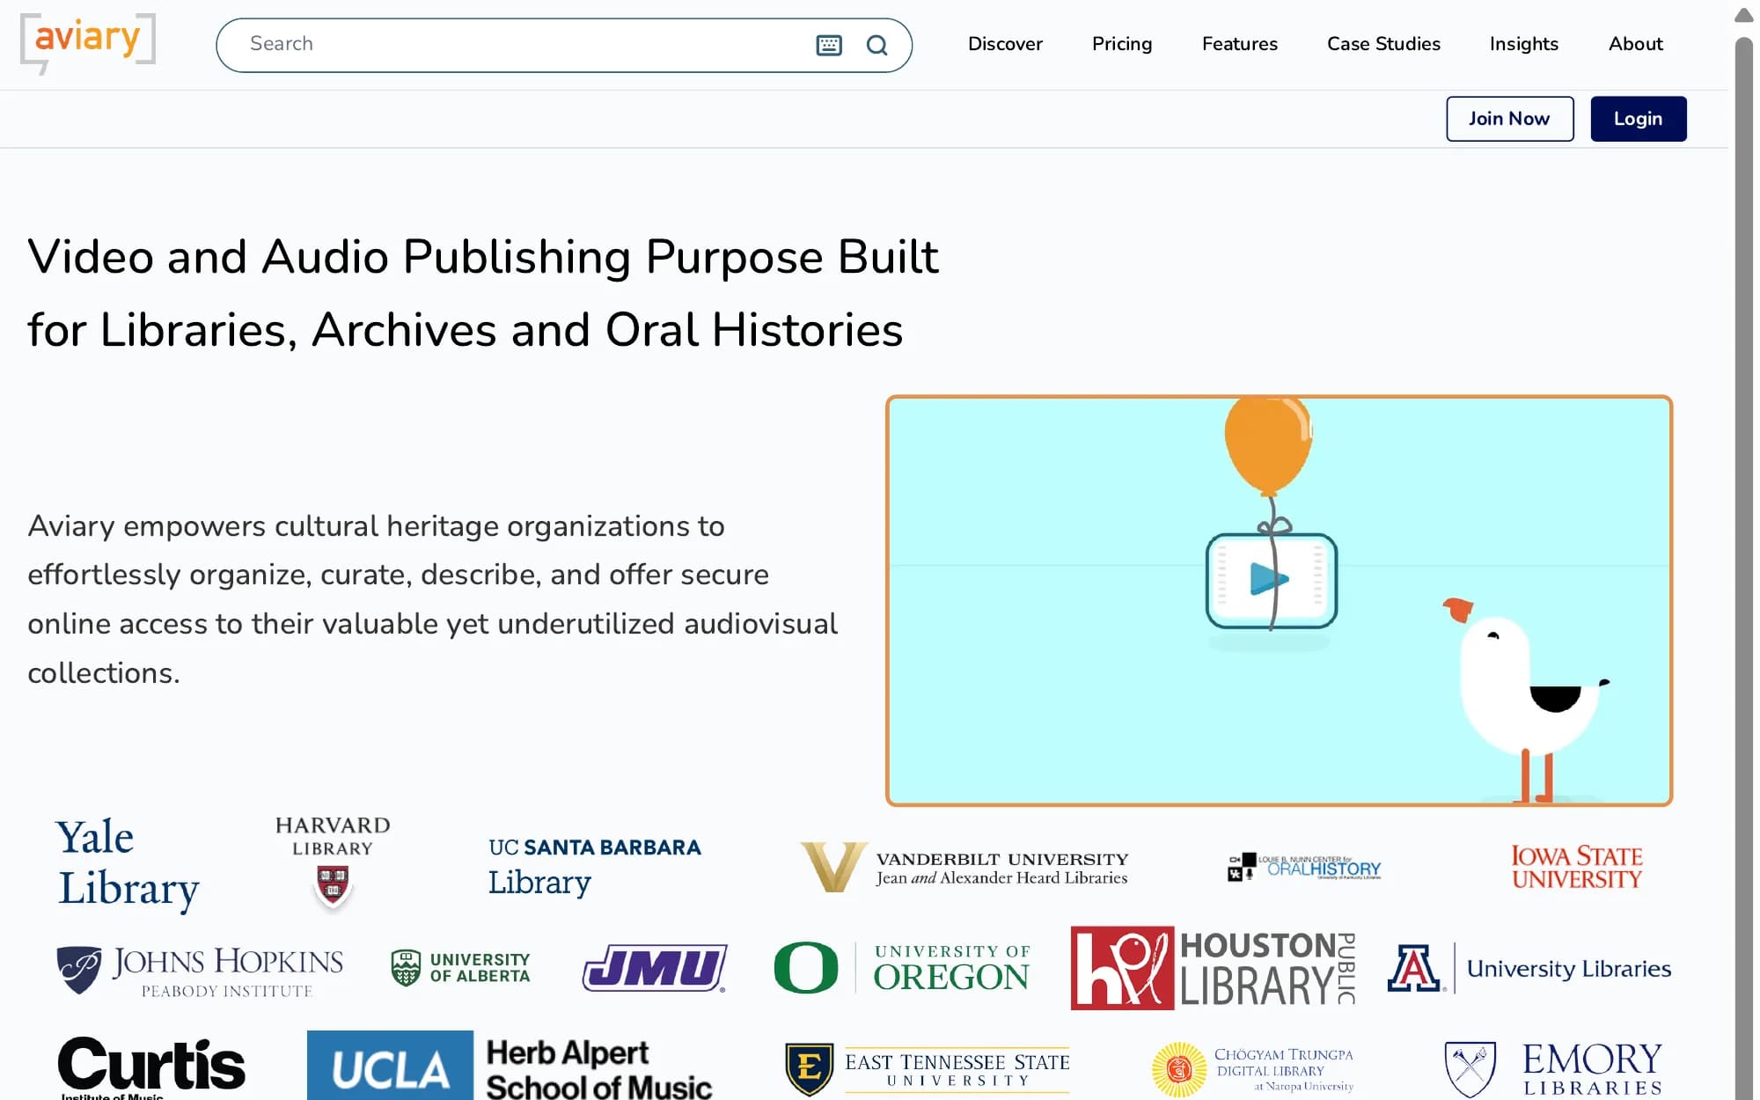Select the Chögyam Trungpa Digital Library logo

point(1253,1069)
